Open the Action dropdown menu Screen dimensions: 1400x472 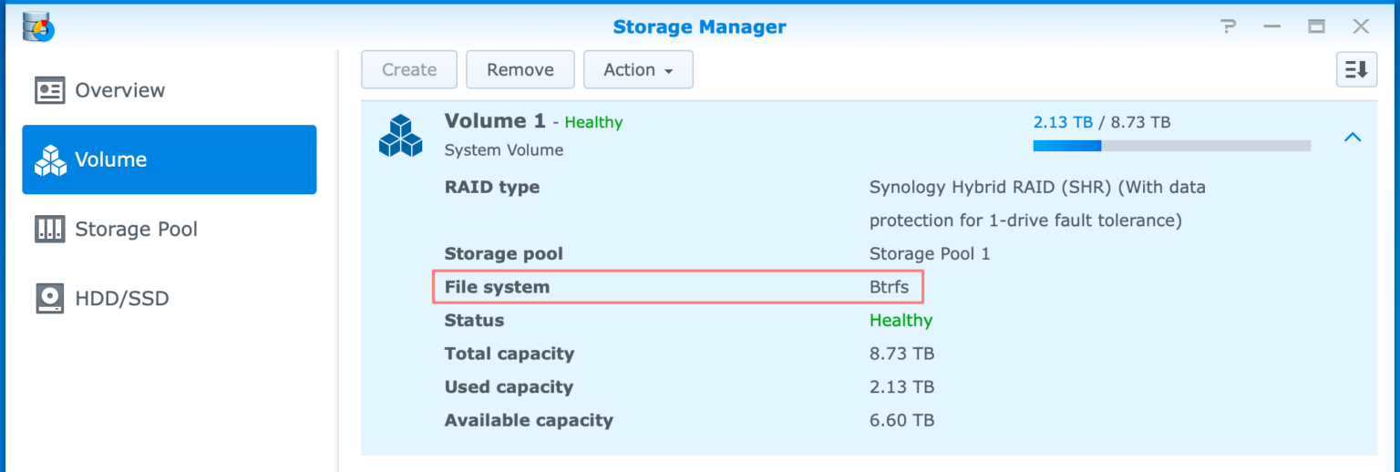tap(638, 69)
